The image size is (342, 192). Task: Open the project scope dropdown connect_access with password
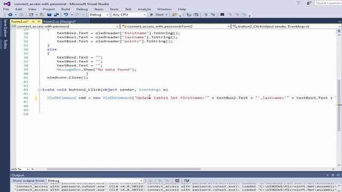(65, 26)
